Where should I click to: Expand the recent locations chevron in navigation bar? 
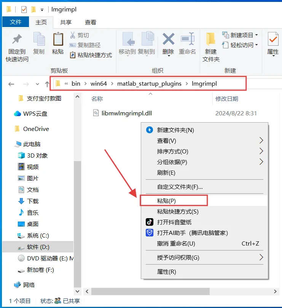37,84
